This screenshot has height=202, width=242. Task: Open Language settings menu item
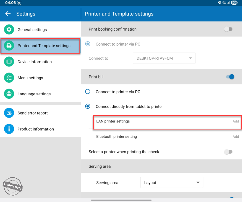(34, 94)
